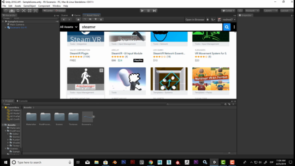Open SteamVR Network Essentials link
This screenshot has height=166, width=295.
169,53
